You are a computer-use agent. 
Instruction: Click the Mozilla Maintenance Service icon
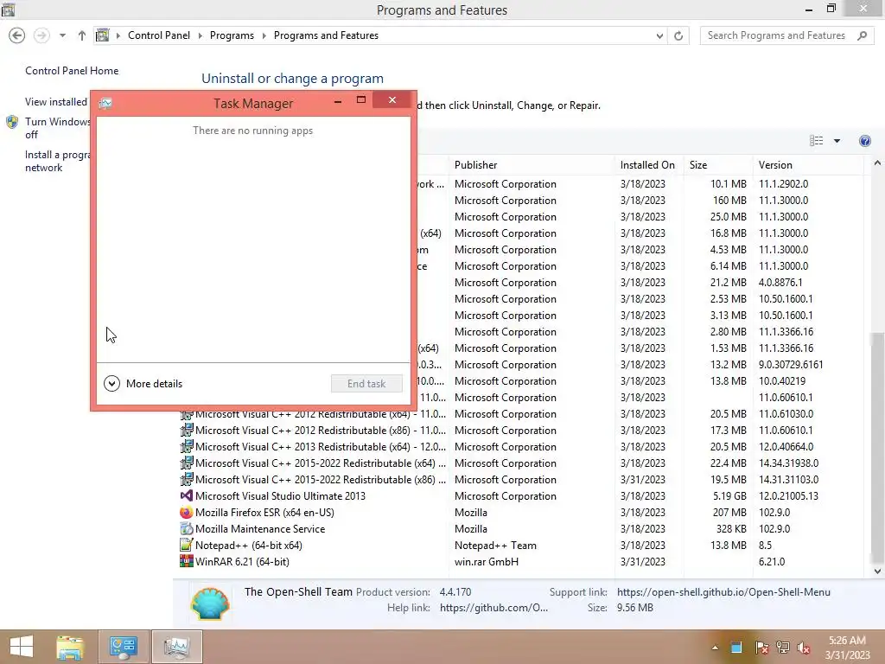click(187, 528)
